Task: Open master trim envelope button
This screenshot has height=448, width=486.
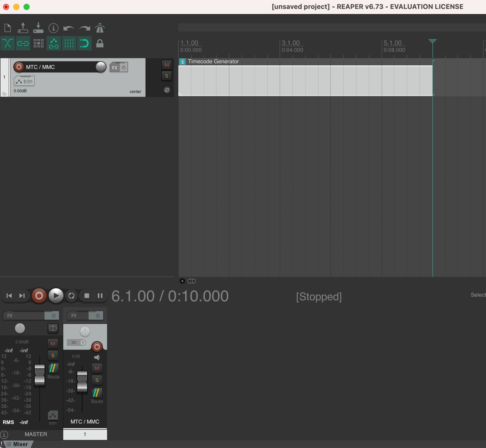Action: 53,415
